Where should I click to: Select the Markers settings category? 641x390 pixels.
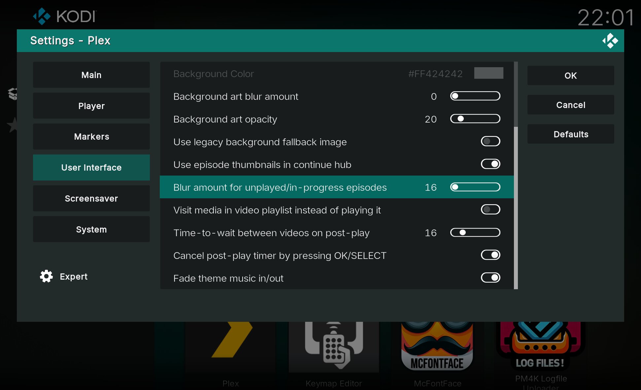(91, 137)
